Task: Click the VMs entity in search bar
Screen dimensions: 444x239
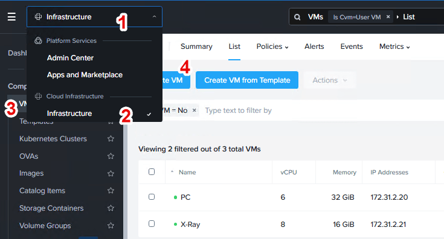Action: click(x=315, y=17)
